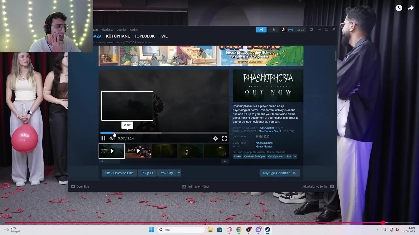The height and width of the screenshot is (235, 419).
Task: Click Kuyruğu Görüntüle button
Action: point(280,173)
